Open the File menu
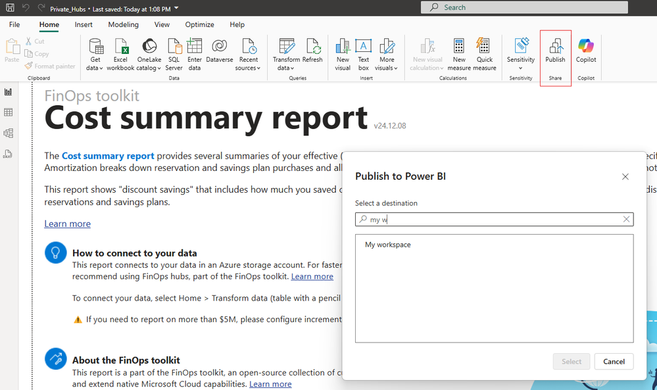 pyautogui.click(x=14, y=25)
